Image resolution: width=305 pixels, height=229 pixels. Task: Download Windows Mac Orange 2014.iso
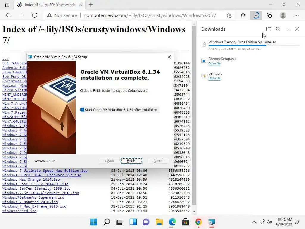pos(31,180)
